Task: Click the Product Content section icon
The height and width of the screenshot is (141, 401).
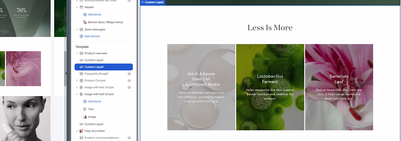Action: tap(81, 80)
